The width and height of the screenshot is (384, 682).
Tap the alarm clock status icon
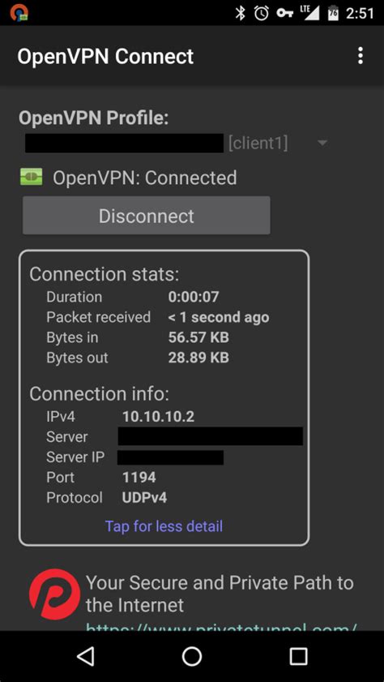tap(262, 13)
